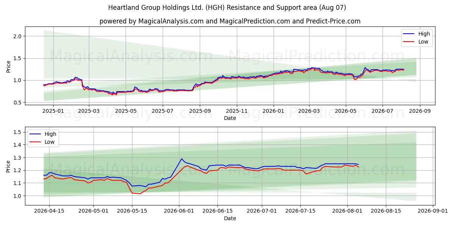
Task: Click the 2026-07-01 tick label on bottom chart
Action: click(x=262, y=211)
